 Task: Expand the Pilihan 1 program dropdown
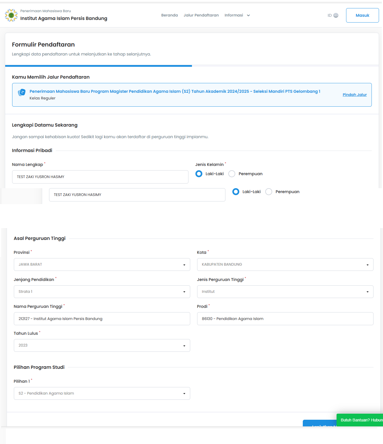(x=102, y=393)
